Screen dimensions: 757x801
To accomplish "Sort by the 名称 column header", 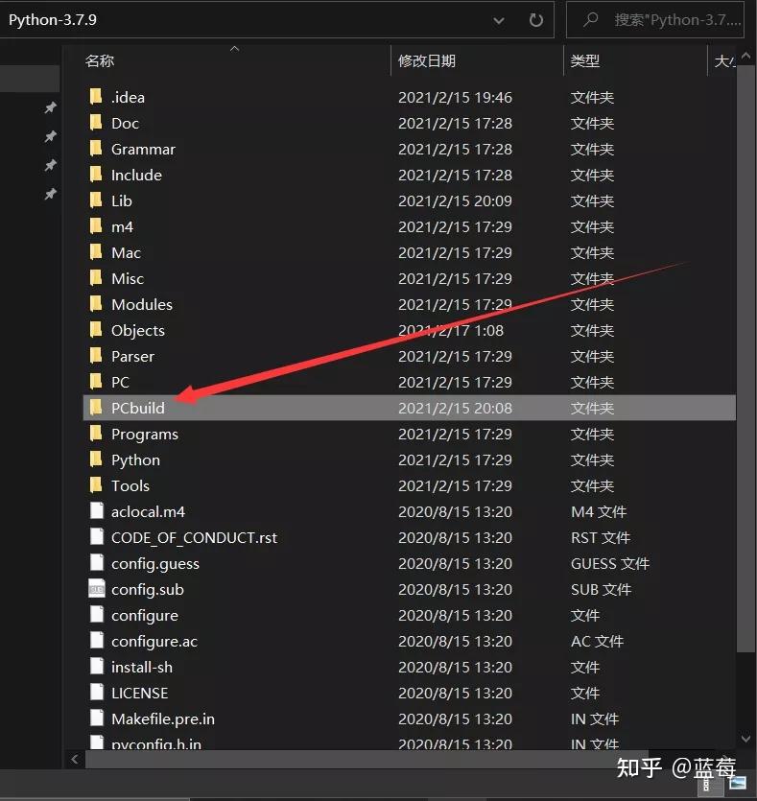I will point(100,60).
